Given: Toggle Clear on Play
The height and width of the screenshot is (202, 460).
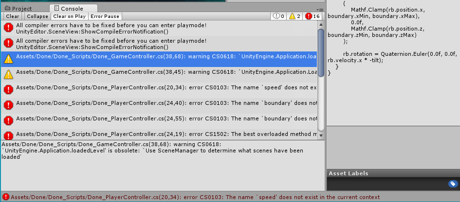Looking at the screenshot, I should point(70,17).
